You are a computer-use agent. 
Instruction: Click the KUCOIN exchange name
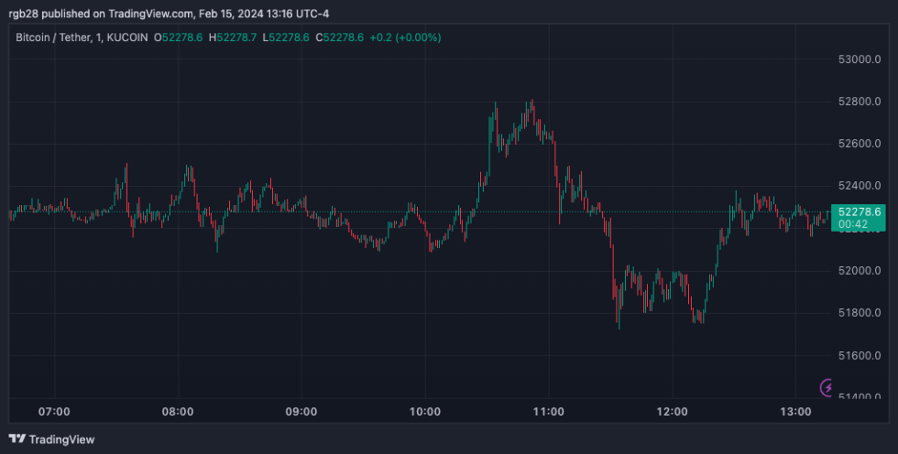127,38
